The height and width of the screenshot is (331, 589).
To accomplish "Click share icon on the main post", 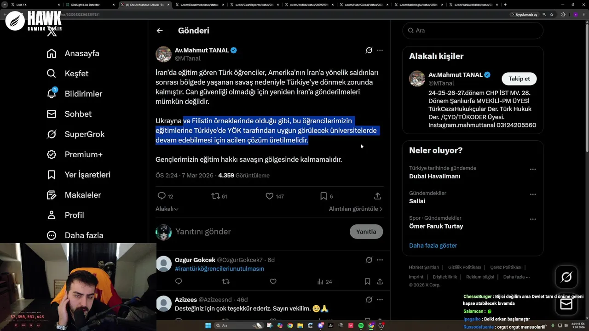I will tap(378, 196).
